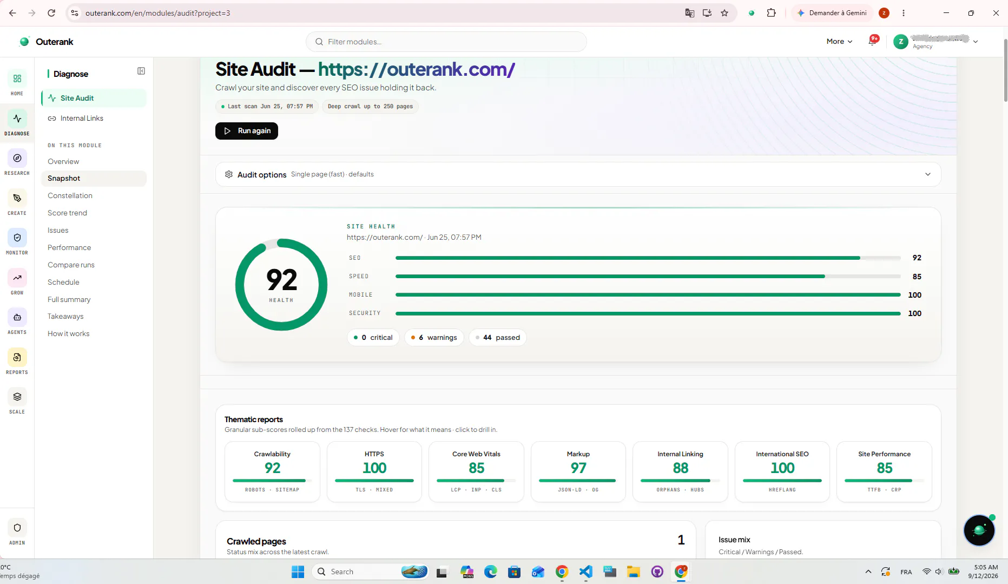Select the Diagnose rail icon
Viewport: 1008px width, 584px height.
17,119
